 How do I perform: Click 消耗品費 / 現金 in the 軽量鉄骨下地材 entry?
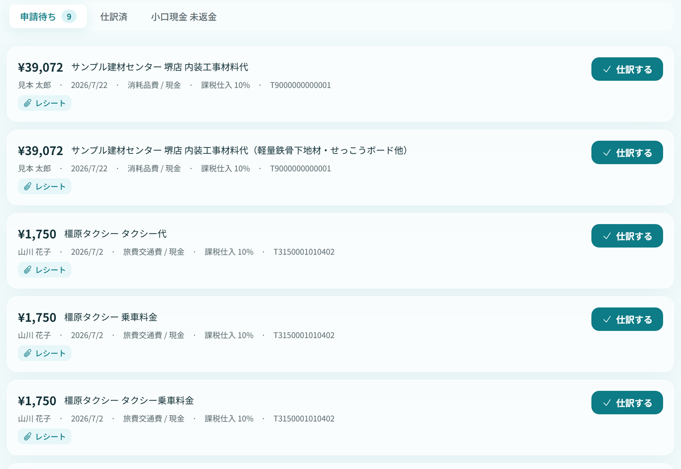pos(154,169)
